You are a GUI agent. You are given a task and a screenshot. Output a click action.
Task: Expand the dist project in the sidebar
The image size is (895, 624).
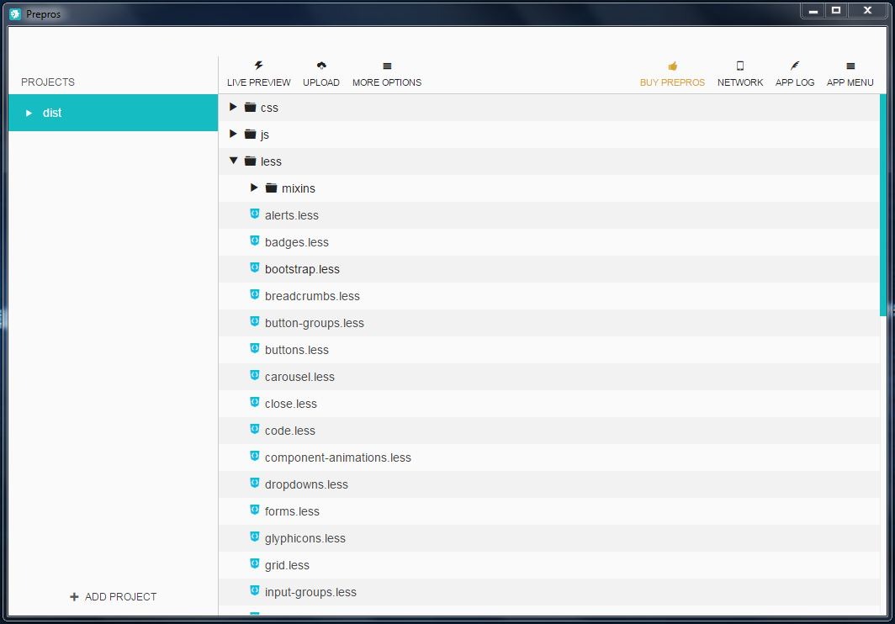coord(29,113)
